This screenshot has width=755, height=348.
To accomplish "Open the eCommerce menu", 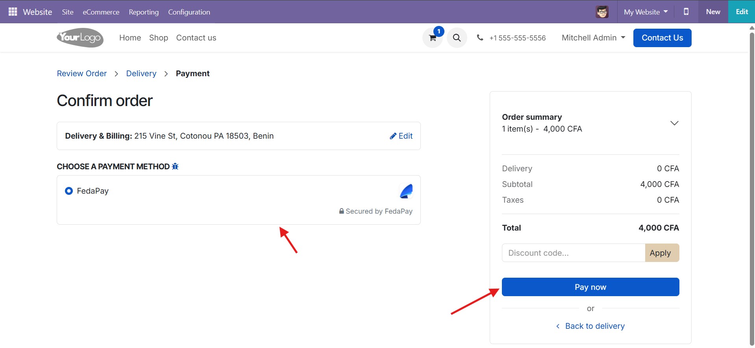I will pyautogui.click(x=101, y=12).
